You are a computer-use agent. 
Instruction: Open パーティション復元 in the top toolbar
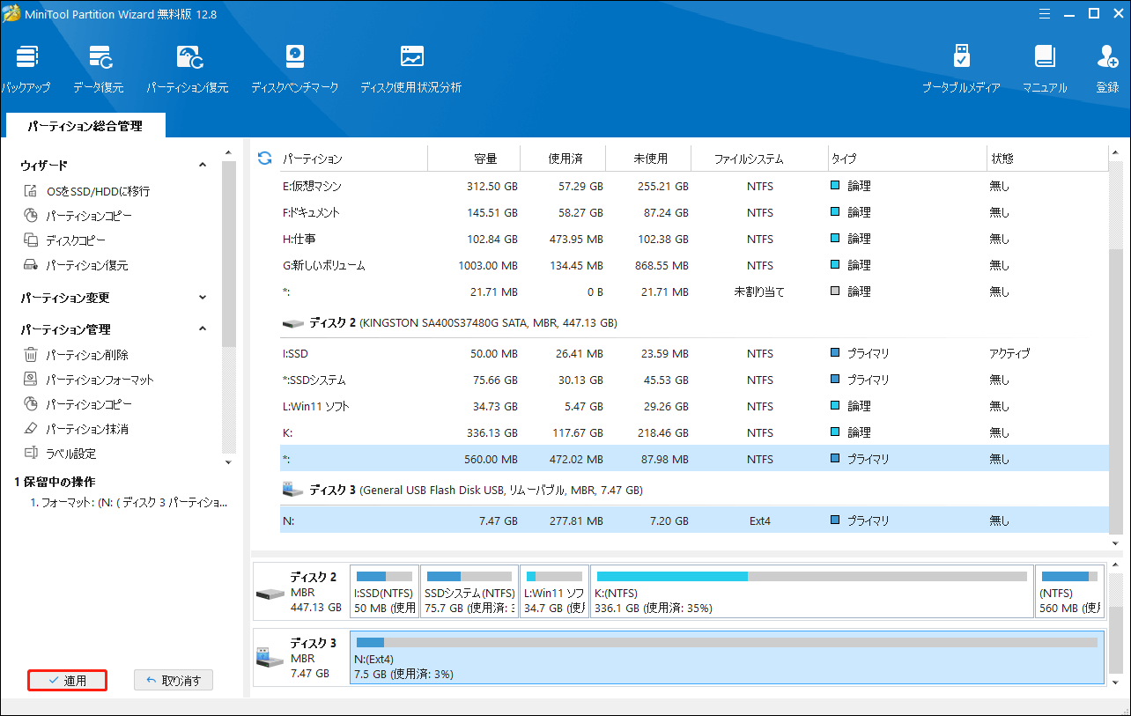188,69
